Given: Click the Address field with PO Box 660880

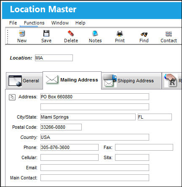Looking at the screenshot, I should 95,97.
